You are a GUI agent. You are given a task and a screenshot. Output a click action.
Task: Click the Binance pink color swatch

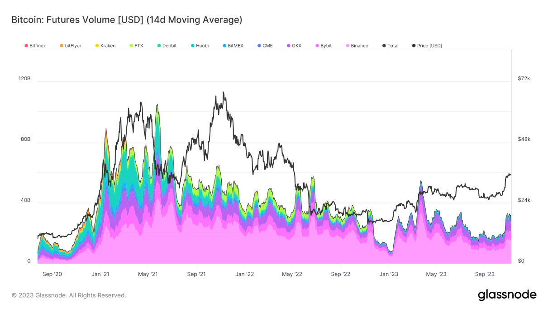(x=348, y=45)
